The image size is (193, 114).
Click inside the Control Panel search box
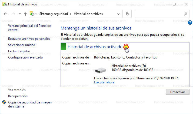pos(158,14)
